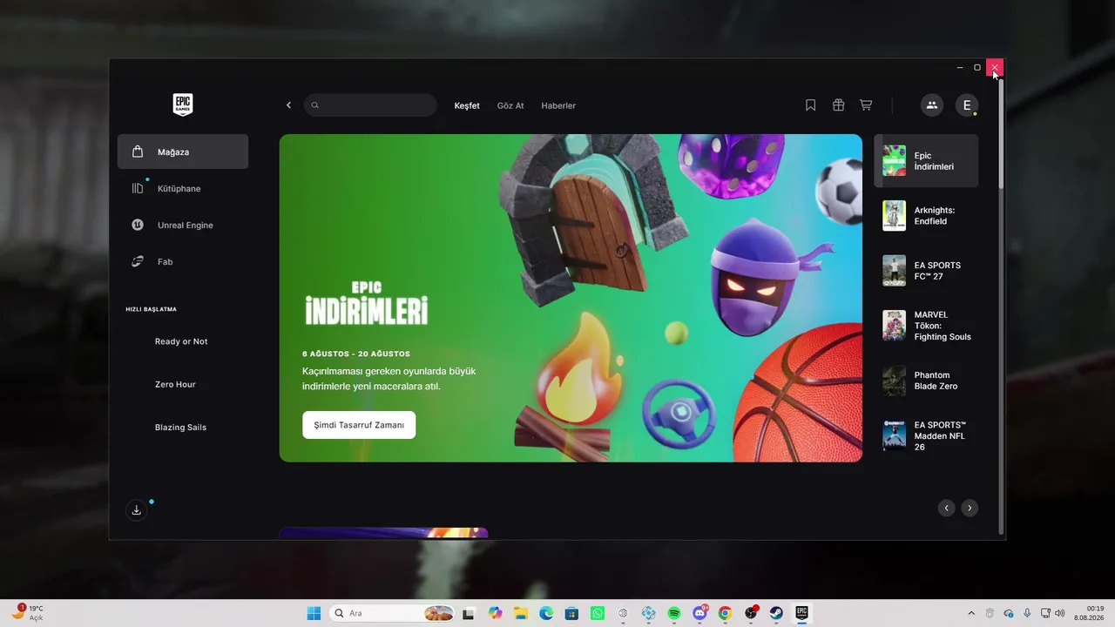The image size is (1115, 627).
Task: Switch to the Göz At tab
Action: coord(510,105)
